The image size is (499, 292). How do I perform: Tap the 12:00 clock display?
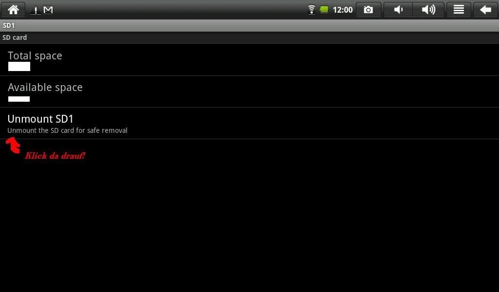[x=343, y=10]
